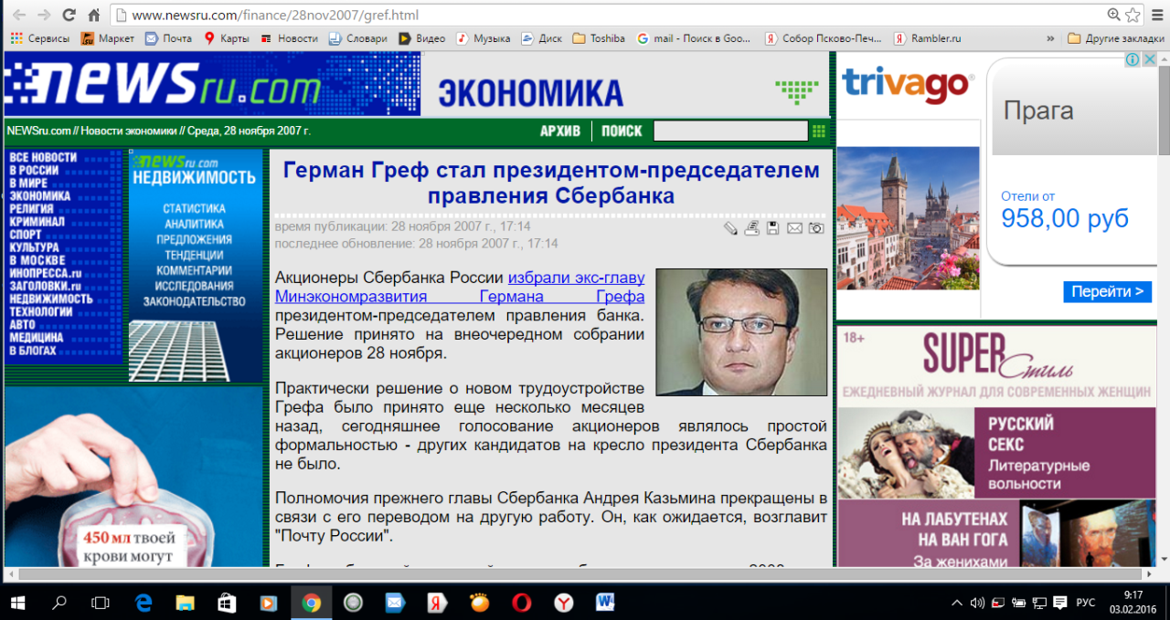Viewport: 1170px width, 620px height.
Task: Go to the В РОССИИ news section
Action: (x=34, y=171)
